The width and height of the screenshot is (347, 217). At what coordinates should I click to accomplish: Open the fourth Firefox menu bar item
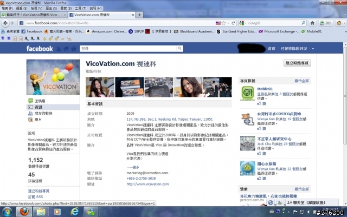[51, 9]
